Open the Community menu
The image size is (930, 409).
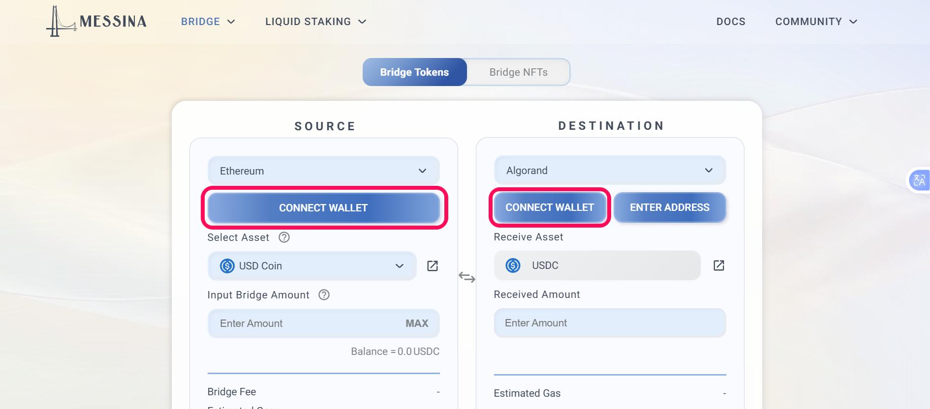(816, 22)
